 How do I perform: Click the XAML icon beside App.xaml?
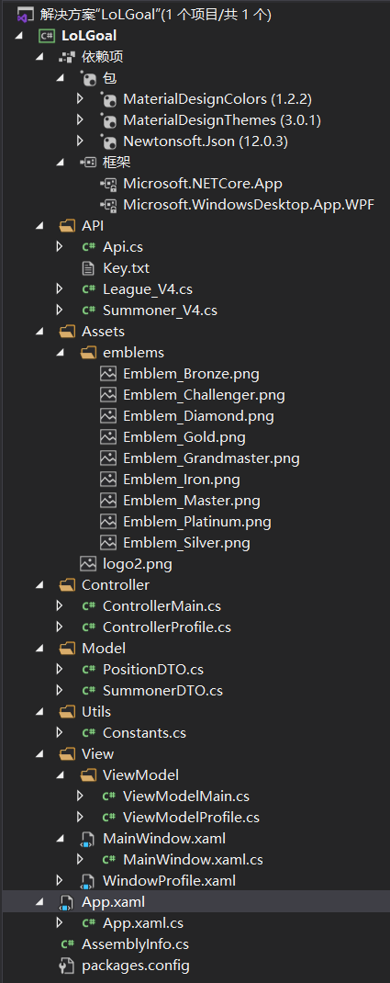click(66, 902)
